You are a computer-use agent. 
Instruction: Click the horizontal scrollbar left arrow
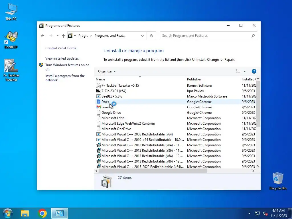[96, 171]
